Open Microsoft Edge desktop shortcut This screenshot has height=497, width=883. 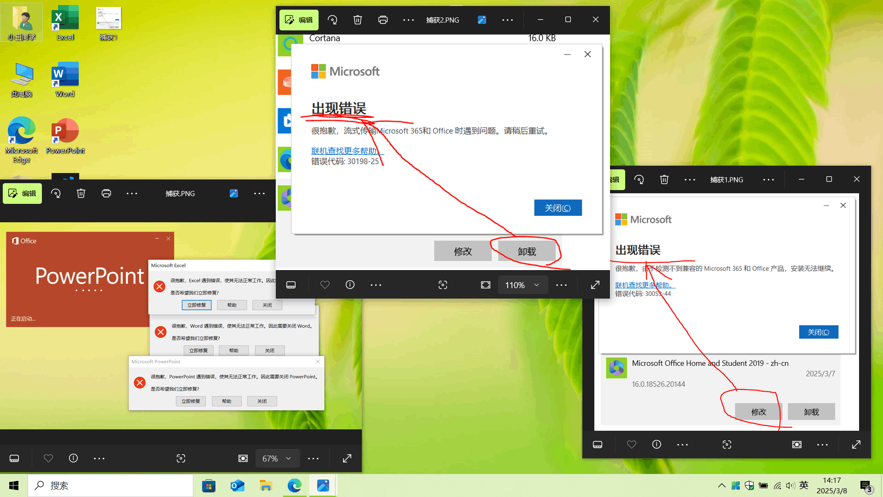[x=22, y=140]
